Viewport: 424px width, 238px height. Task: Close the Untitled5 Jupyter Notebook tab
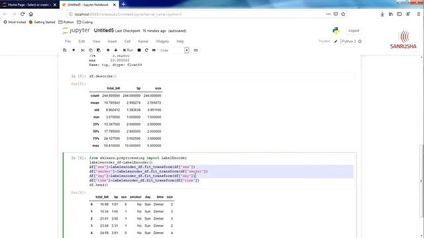[x=115, y=5]
